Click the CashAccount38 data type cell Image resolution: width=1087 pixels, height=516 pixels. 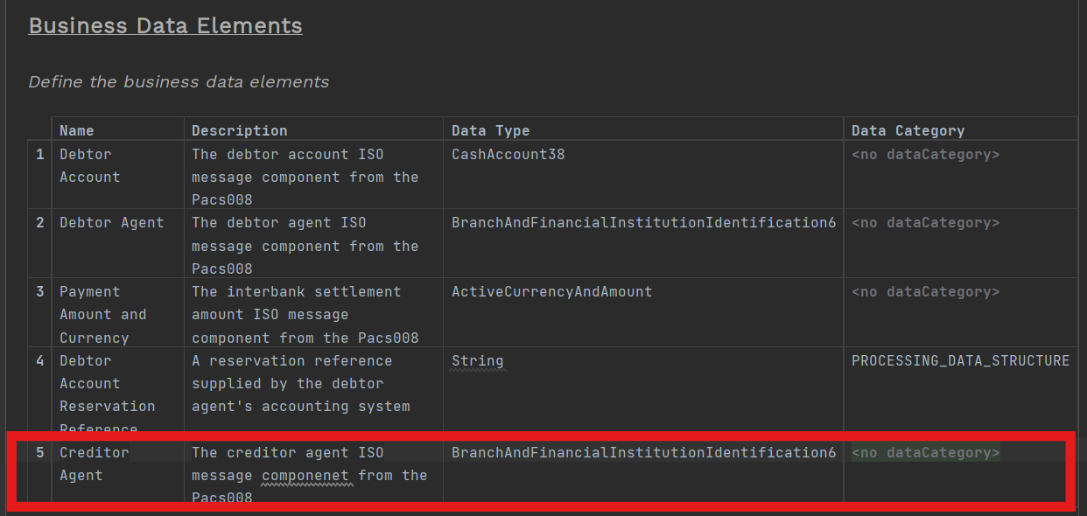pyautogui.click(x=508, y=155)
